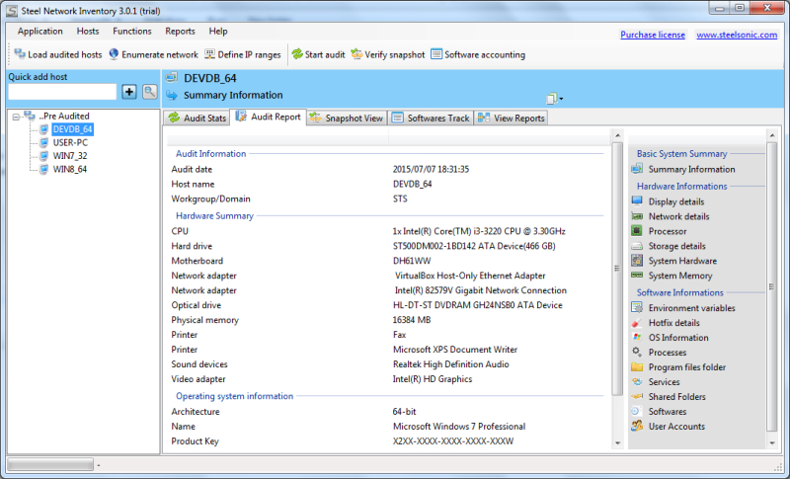The width and height of the screenshot is (790, 479).
Task: Click the HL-DT-ST DVDRAM optical drive value
Action: pyautogui.click(x=478, y=305)
